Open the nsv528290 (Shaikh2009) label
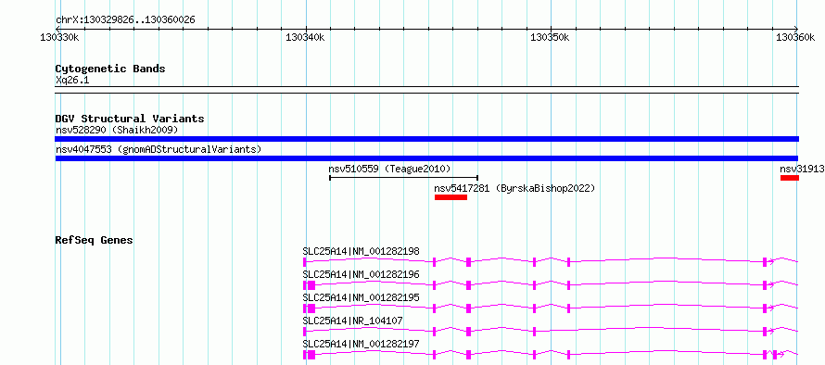Screen dimensions: 825x365 (117, 130)
